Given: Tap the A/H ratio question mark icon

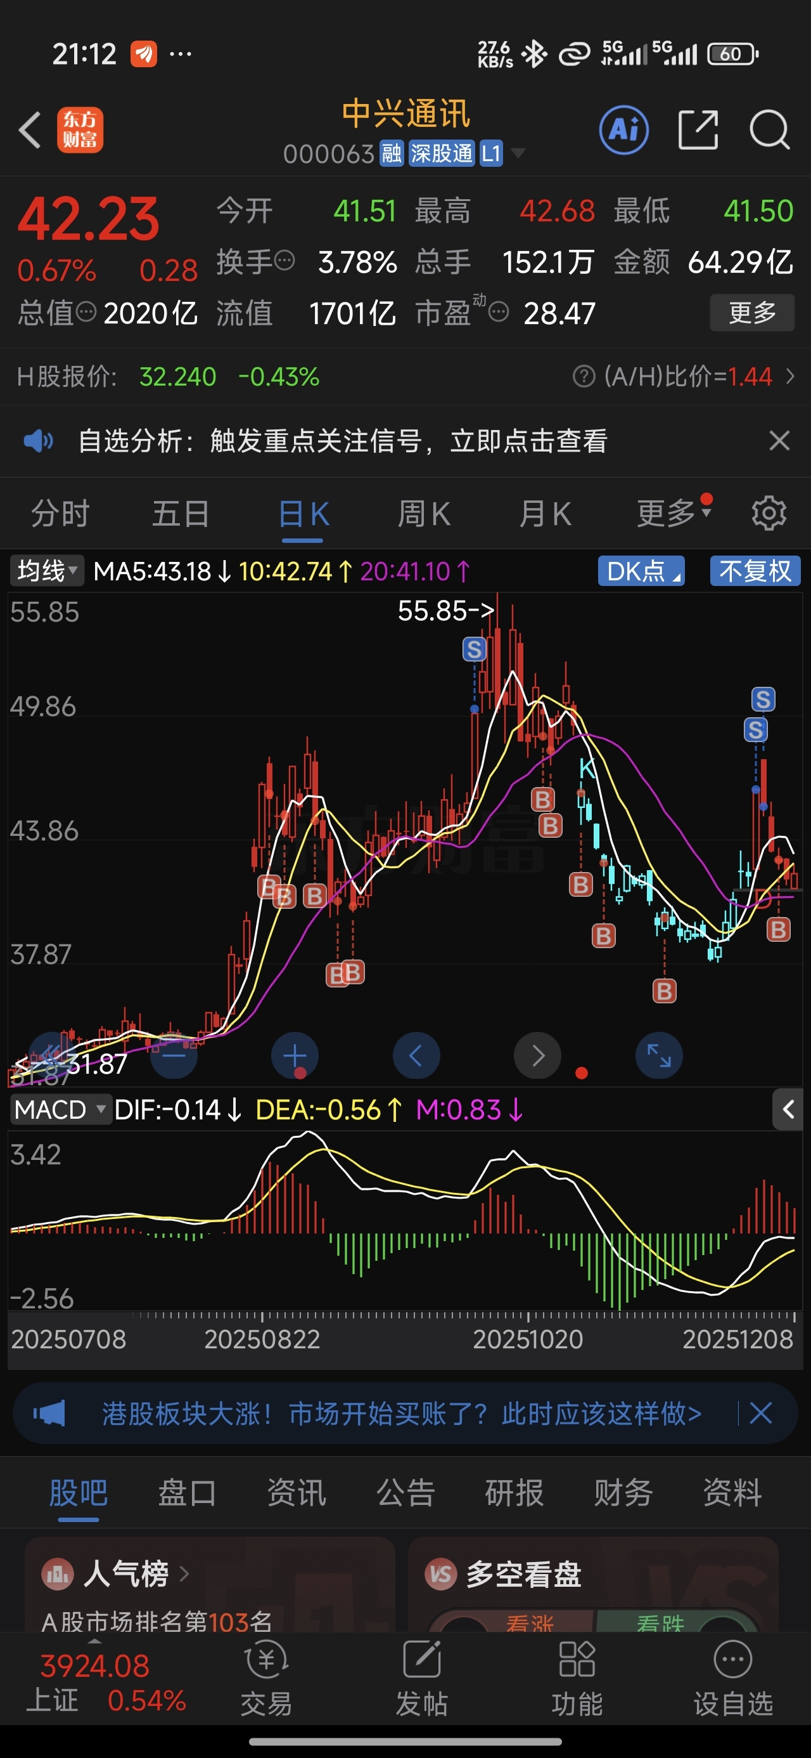Looking at the screenshot, I should 584,376.
